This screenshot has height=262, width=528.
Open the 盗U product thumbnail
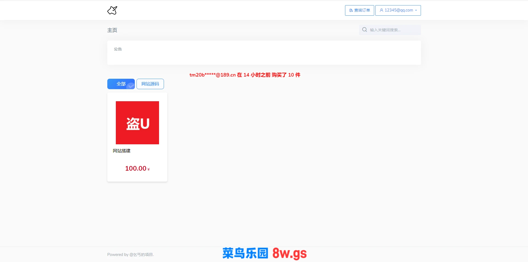tap(137, 123)
